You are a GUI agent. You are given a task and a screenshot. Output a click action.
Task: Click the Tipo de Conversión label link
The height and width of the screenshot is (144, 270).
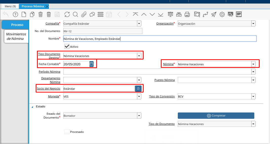(x=162, y=96)
